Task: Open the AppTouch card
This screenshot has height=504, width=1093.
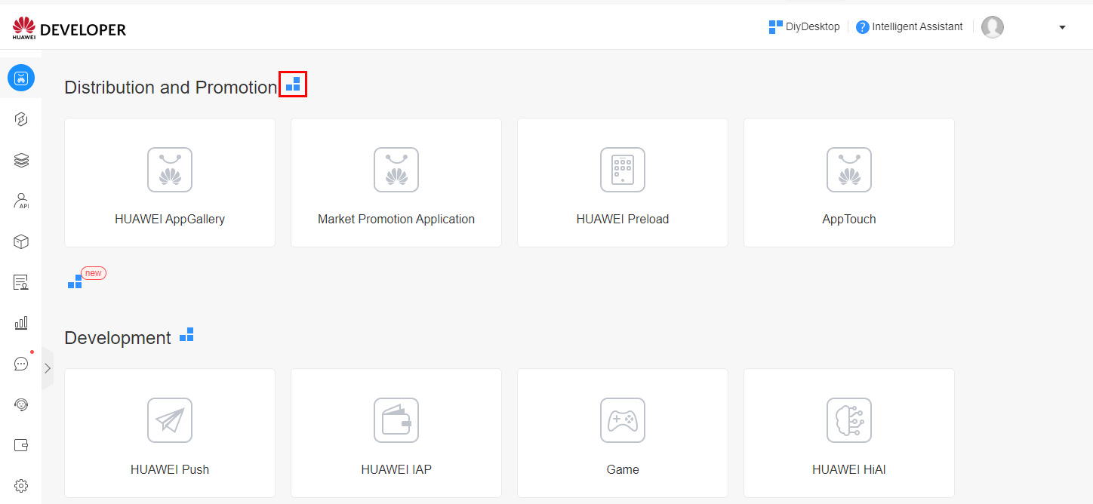Action: [849, 183]
